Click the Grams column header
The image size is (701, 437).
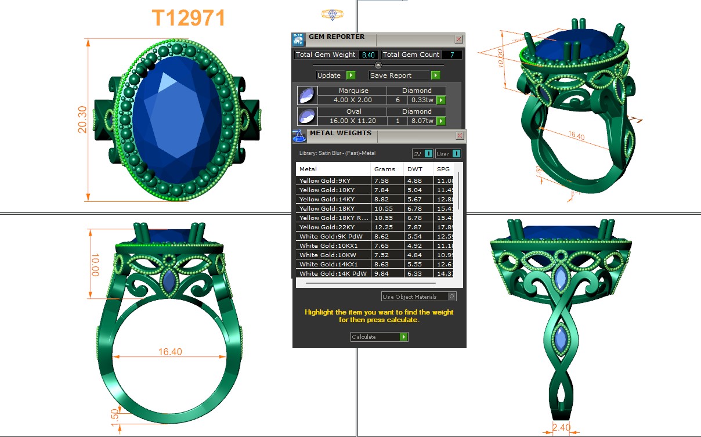[x=384, y=169]
